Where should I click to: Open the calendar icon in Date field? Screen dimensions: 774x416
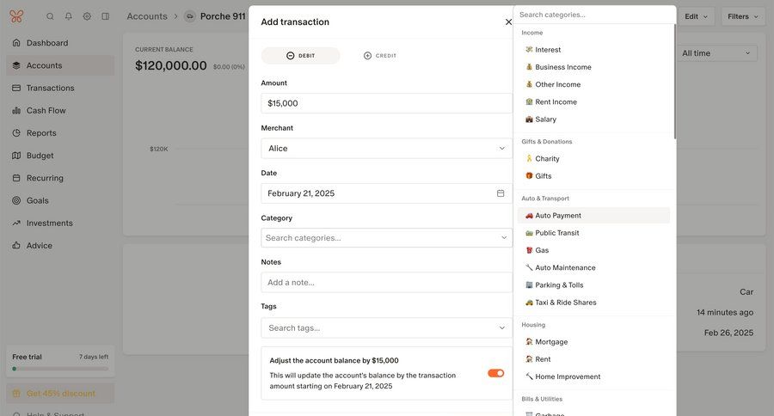501,193
